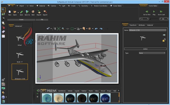
Task: Click the Go to First animation button
Action: [147, 13]
